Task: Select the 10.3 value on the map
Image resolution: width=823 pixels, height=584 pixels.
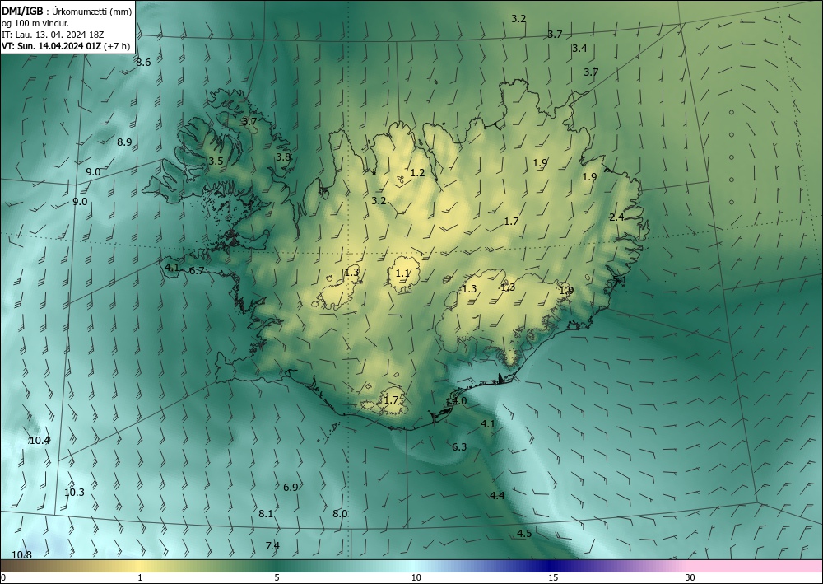Action: tap(74, 492)
